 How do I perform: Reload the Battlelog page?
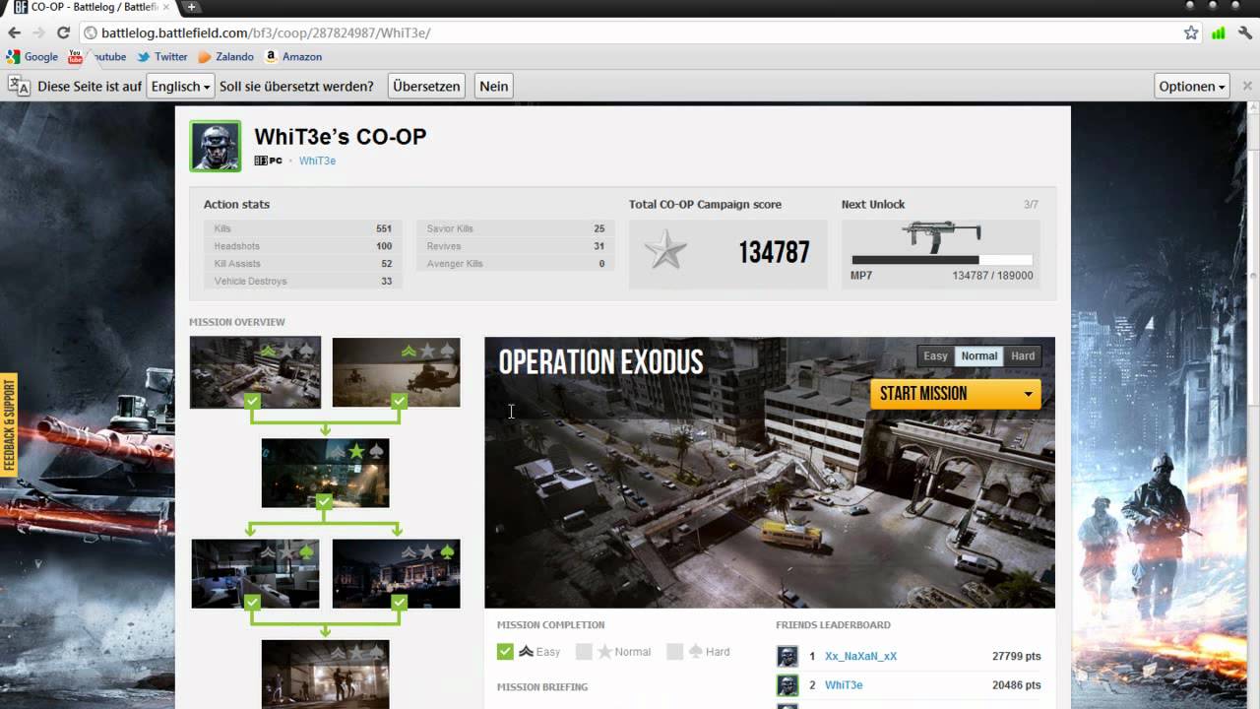click(x=63, y=32)
